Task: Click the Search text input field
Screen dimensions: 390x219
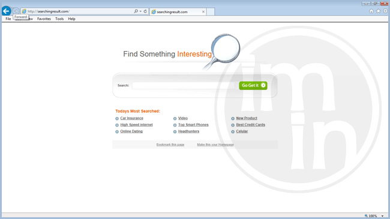Action: tap(184, 85)
